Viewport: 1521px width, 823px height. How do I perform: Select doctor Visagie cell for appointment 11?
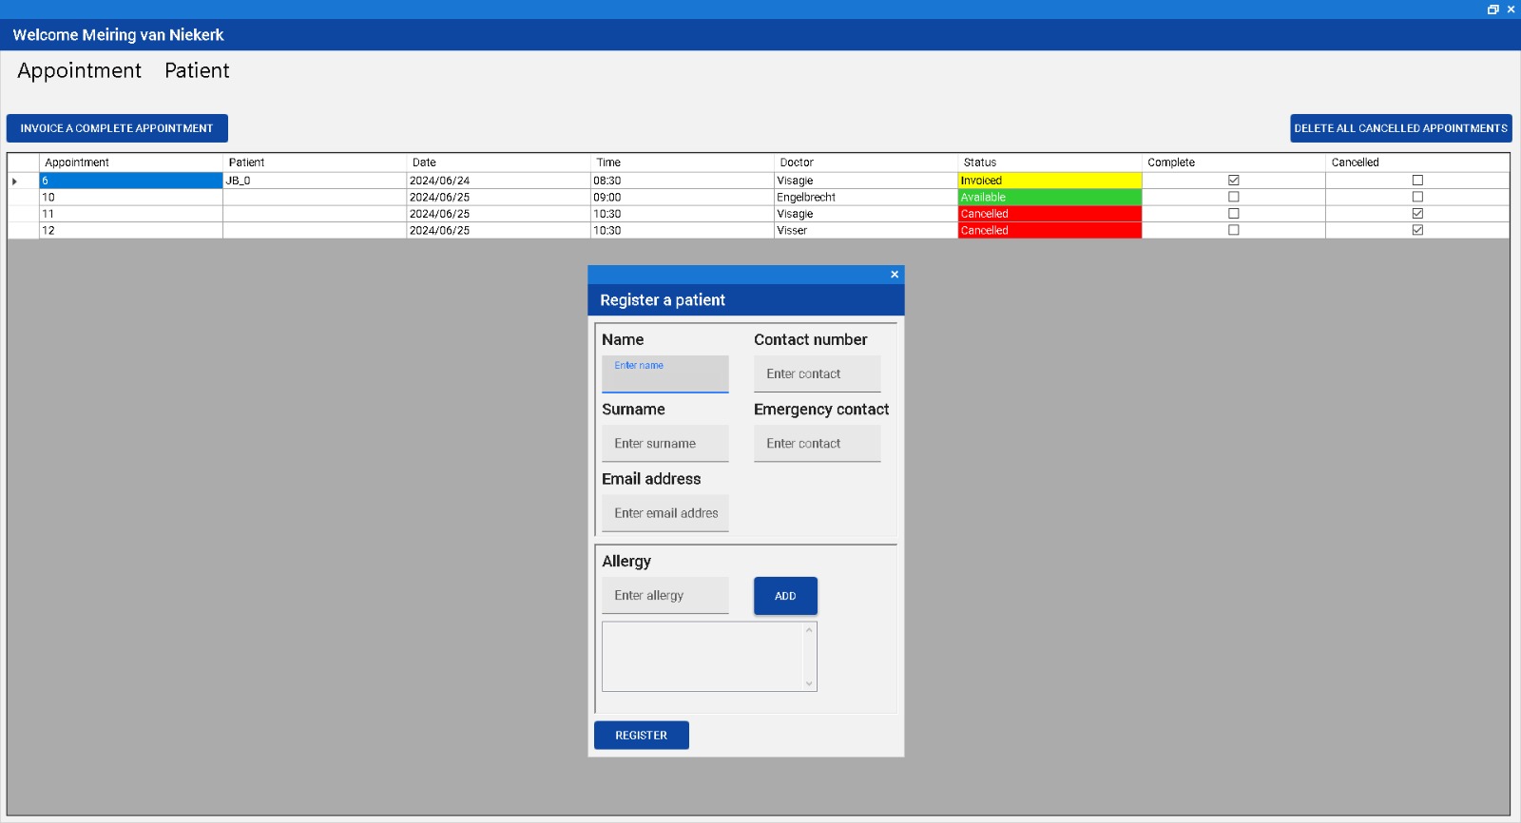[x=866, y=214]
